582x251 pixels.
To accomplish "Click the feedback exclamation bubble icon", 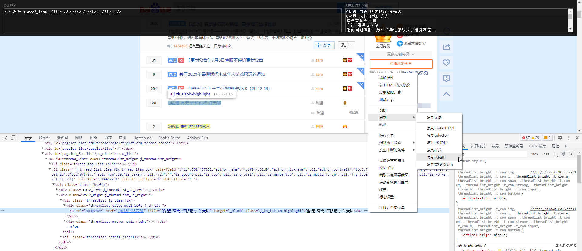I will [446, 79].
